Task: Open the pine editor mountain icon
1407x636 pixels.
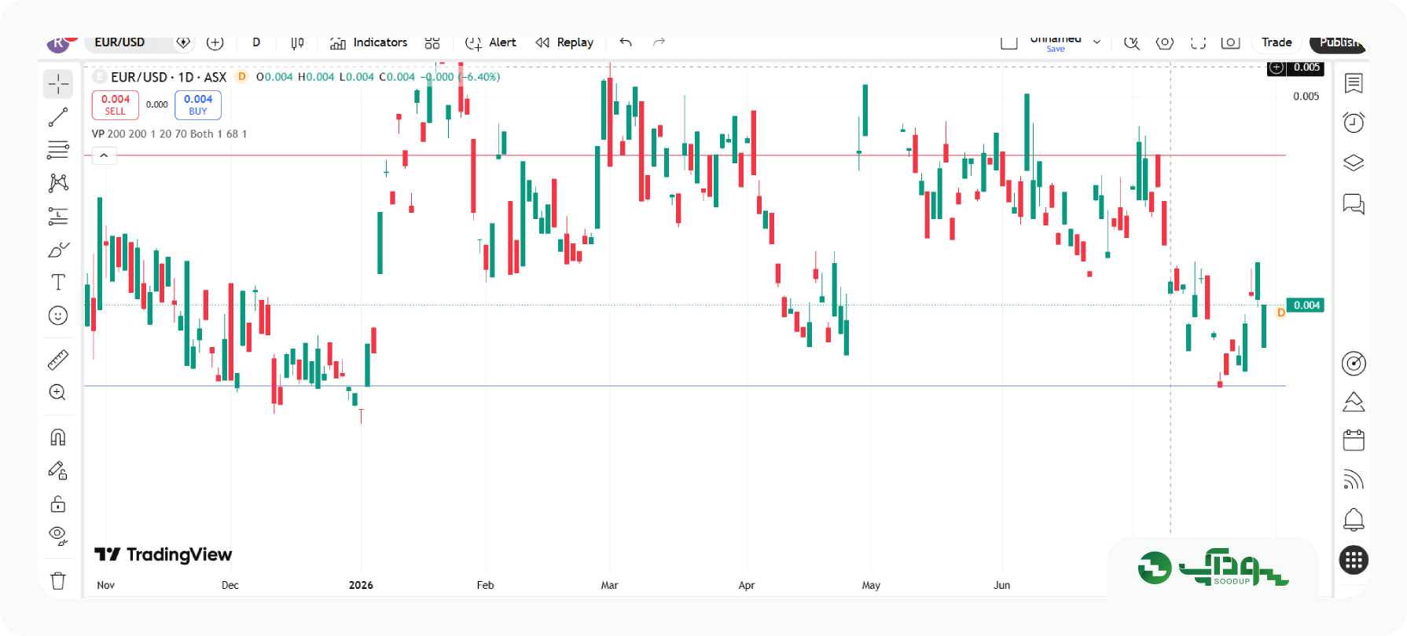Action: [1354, 402]
